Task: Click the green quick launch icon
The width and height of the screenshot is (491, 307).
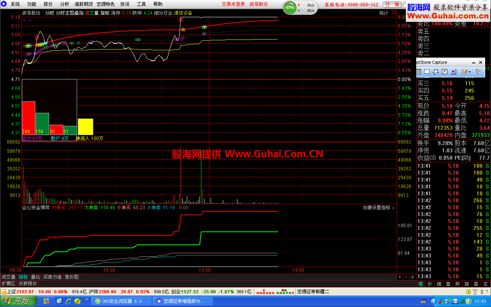Action: (x=78, y=301)
